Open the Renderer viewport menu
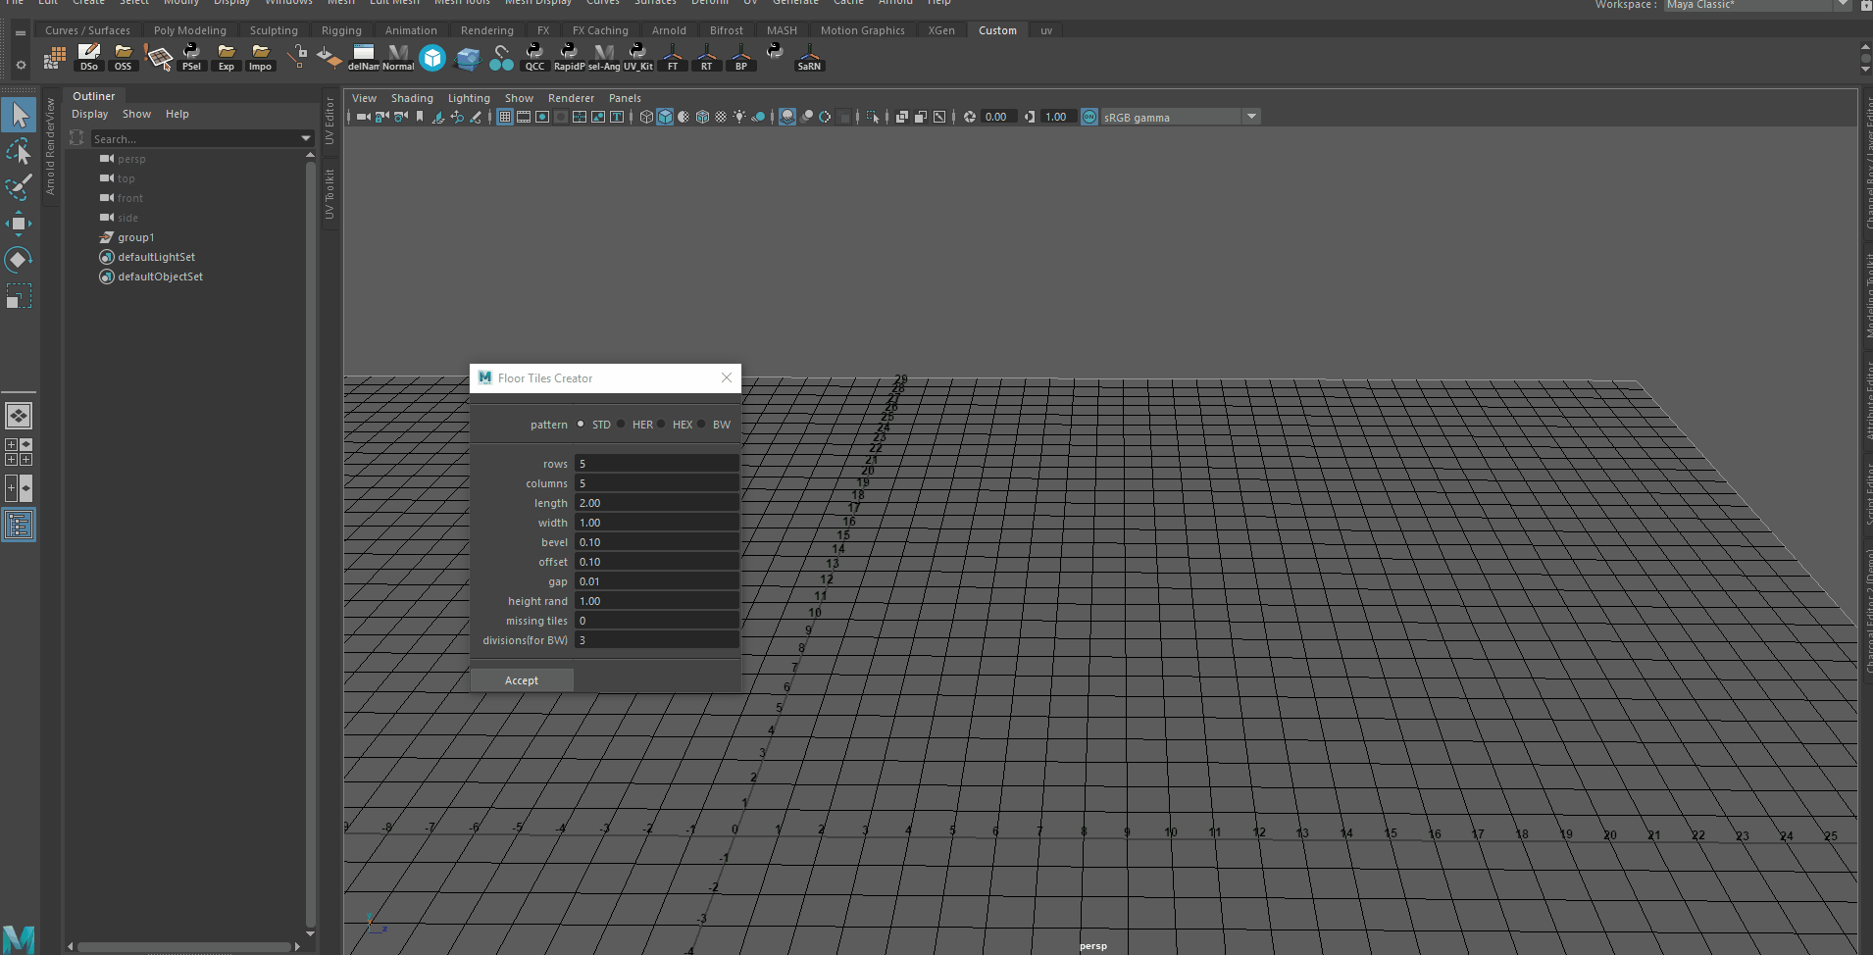1873x955 pixels. tap(571, 98)
